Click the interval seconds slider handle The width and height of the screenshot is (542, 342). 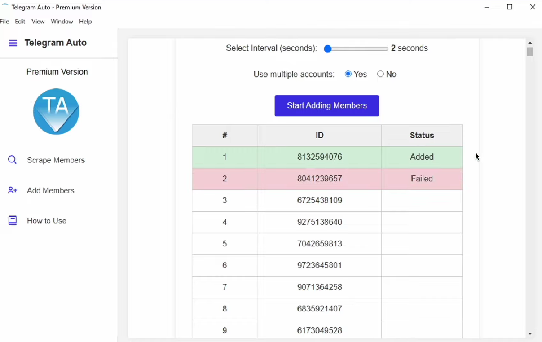(328, 49)
